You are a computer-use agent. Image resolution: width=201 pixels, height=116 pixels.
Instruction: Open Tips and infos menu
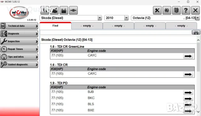pos(19,57)
